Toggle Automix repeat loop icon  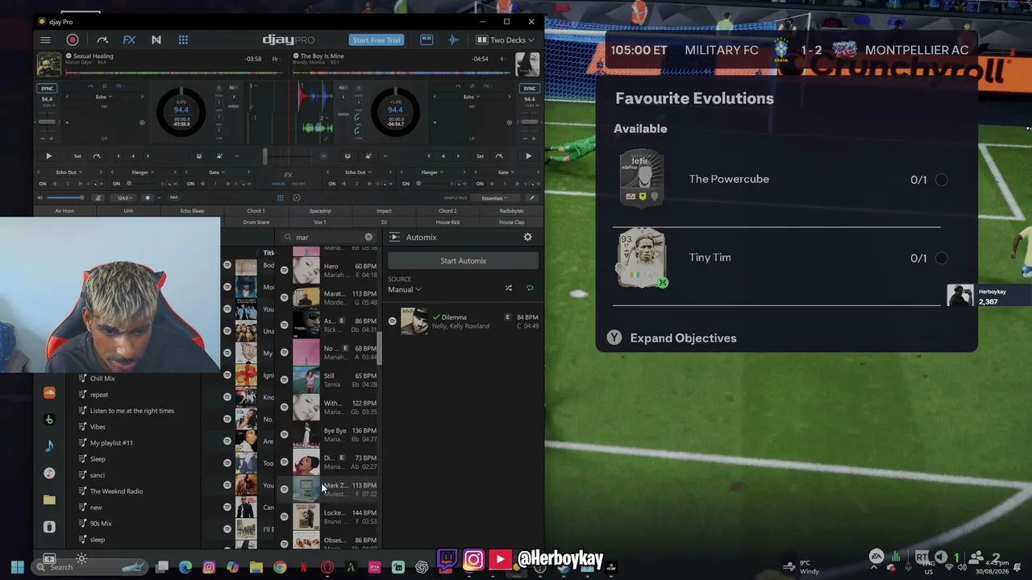(530, 288)
